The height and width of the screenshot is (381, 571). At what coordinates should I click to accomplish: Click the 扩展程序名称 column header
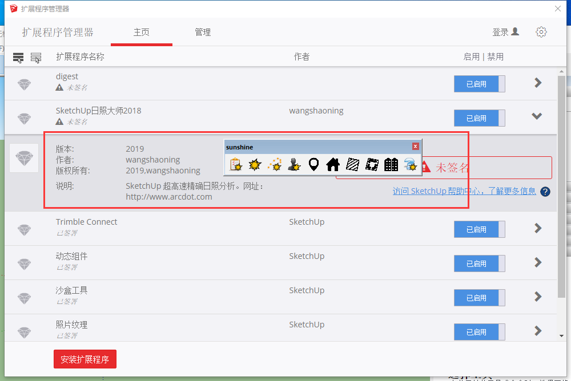tap(80, 57)
